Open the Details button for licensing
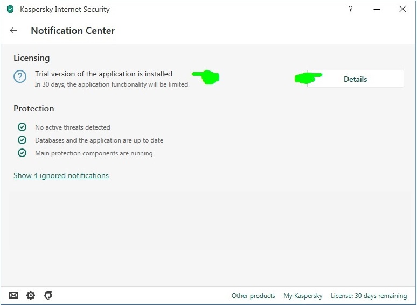The width and height of the screenshot is (417, 305). (x=355, y=79)
